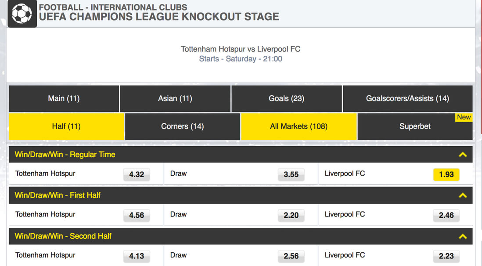Select the Goals (23) tab
Screen dimensions: 482x266
pos(287,99)
